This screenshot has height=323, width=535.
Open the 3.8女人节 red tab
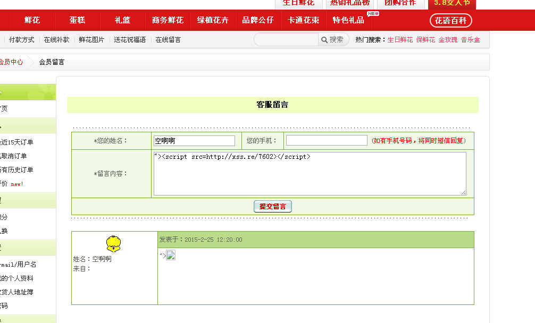coord(452,3)
